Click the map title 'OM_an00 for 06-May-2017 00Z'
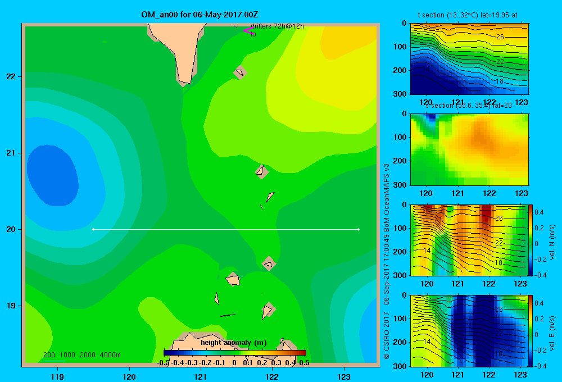 200,15
